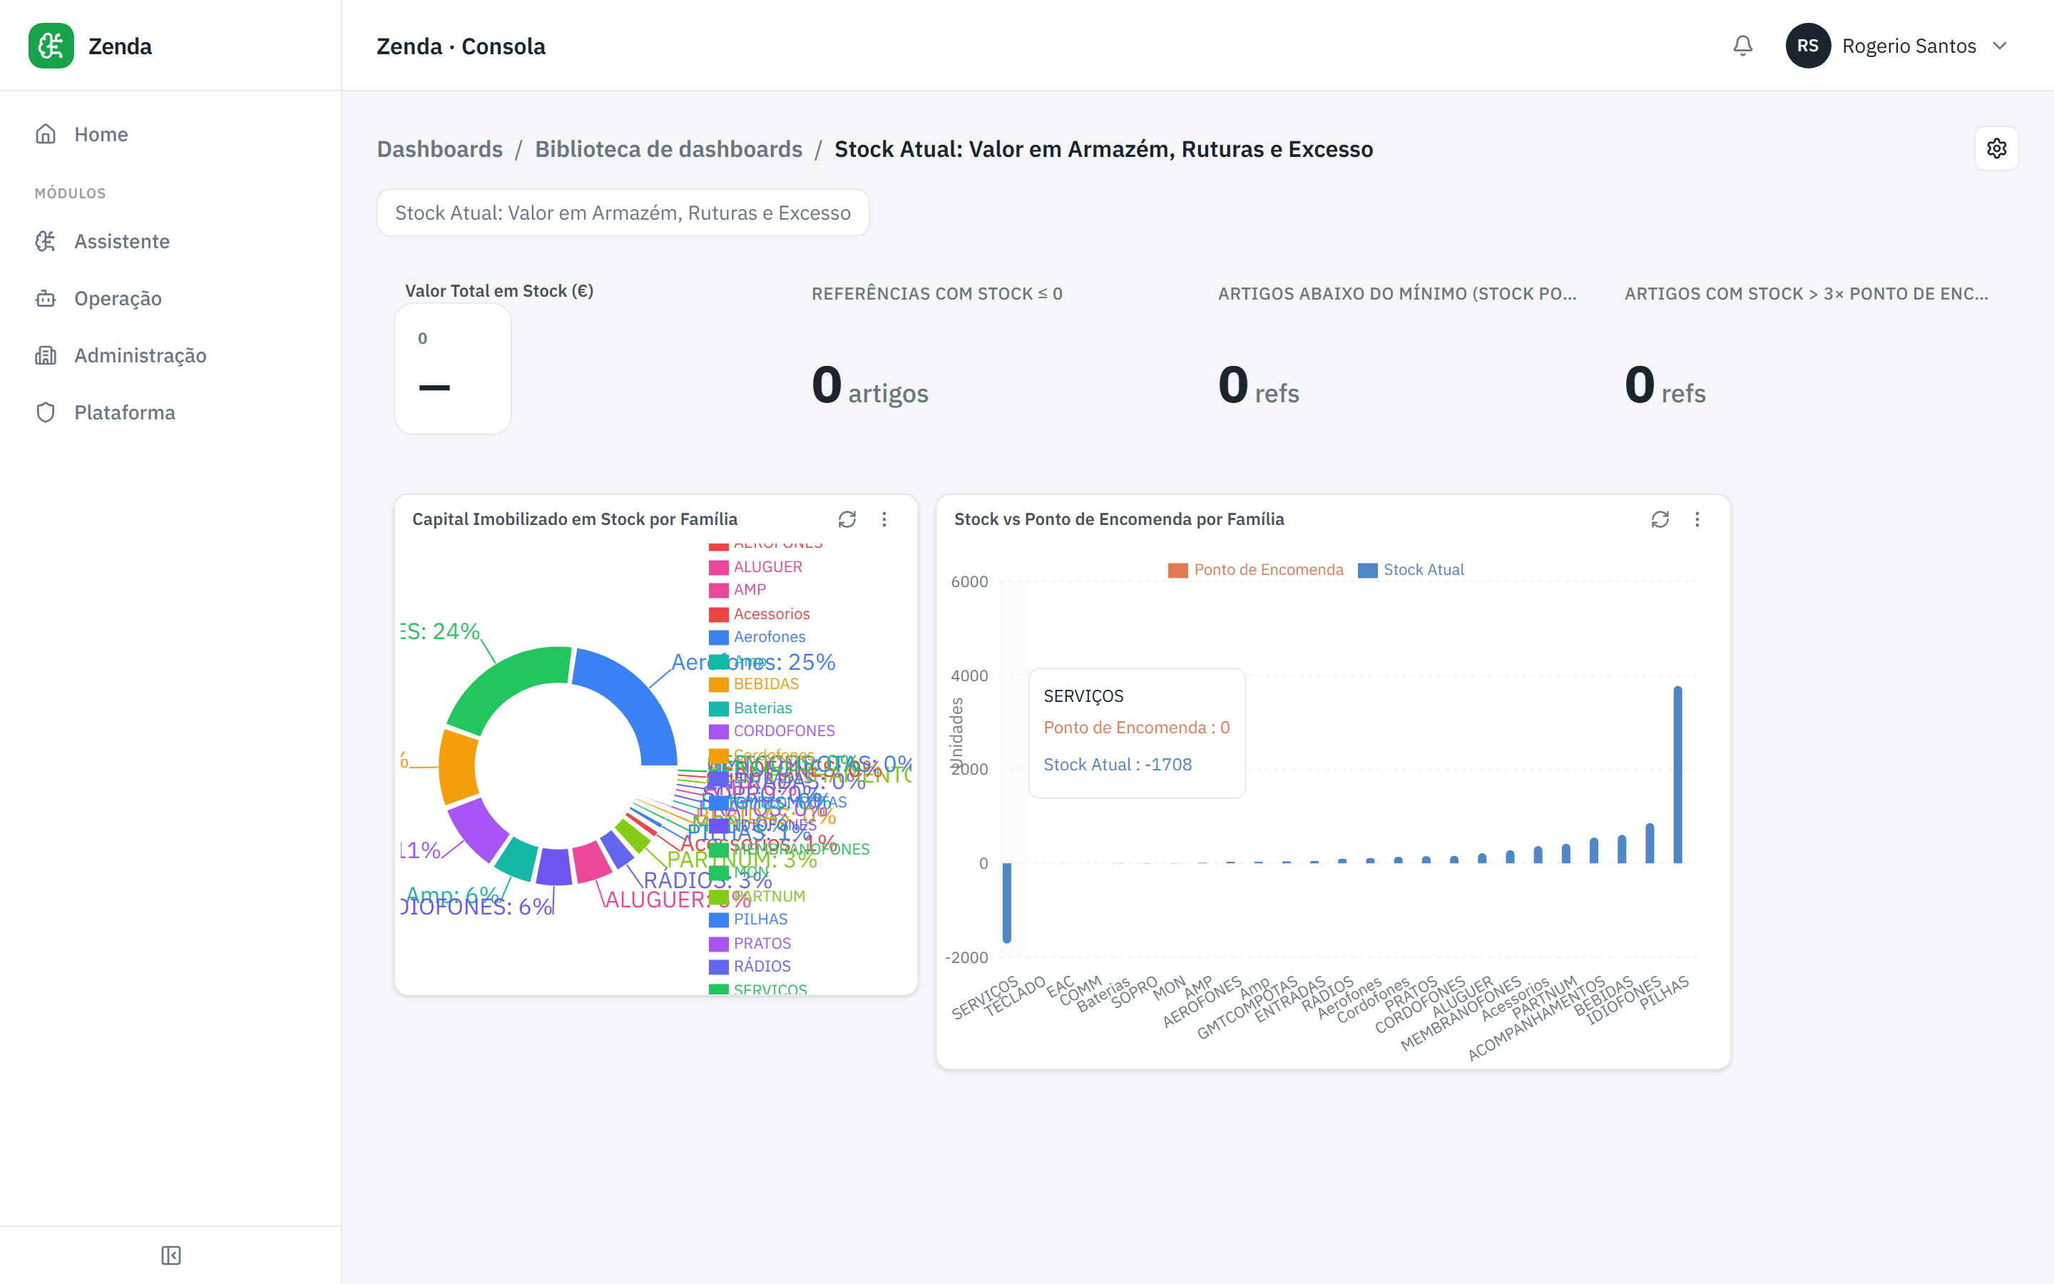The width and height of the screenshot is (2054, 1284).
Task: Click 'REFERÊNCIAS COM STOCK ≤ 0' heading
Action: point(937,294)
